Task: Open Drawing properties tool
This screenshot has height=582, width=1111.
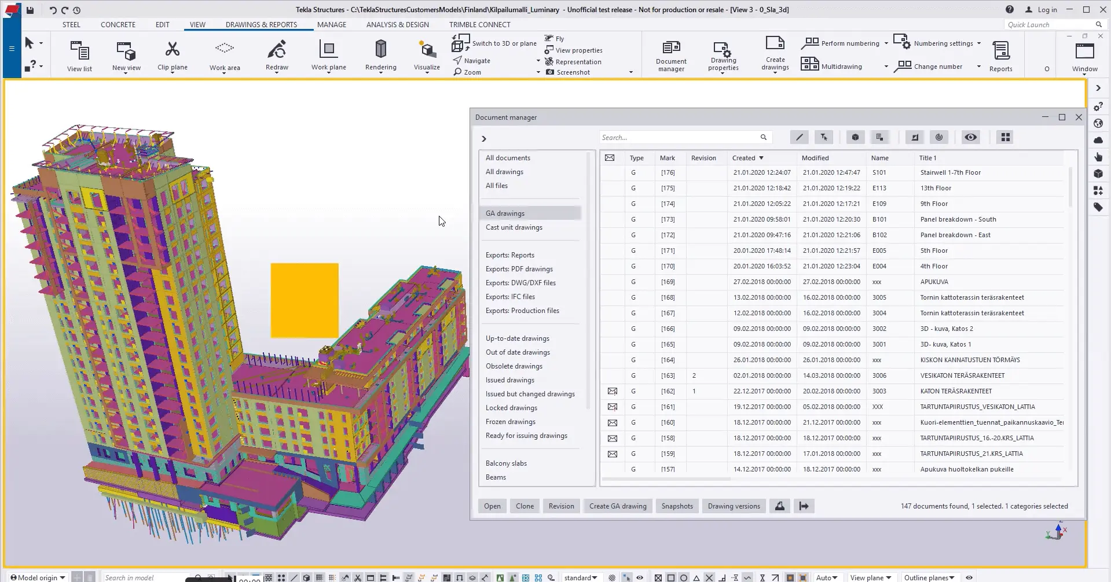Action: pos(723,56)
